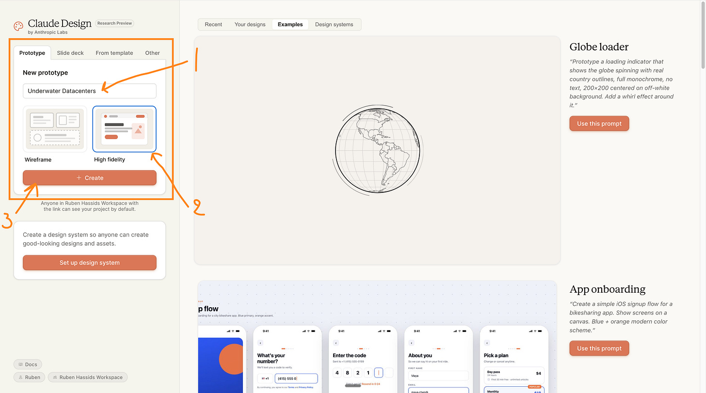The height and width of the screenshot is (393, 706).
Task: Select the Day pass plan card
Action: (514, 376)
